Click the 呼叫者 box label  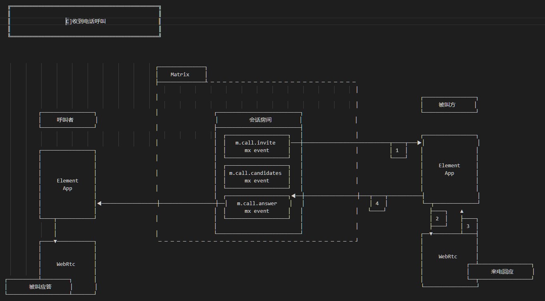pos(65,120)
